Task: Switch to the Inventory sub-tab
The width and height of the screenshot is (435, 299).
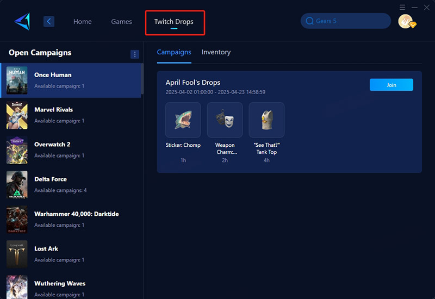Action: coord(216,52)
